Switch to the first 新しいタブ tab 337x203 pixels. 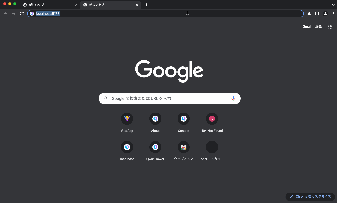click(x=50, y=5)
